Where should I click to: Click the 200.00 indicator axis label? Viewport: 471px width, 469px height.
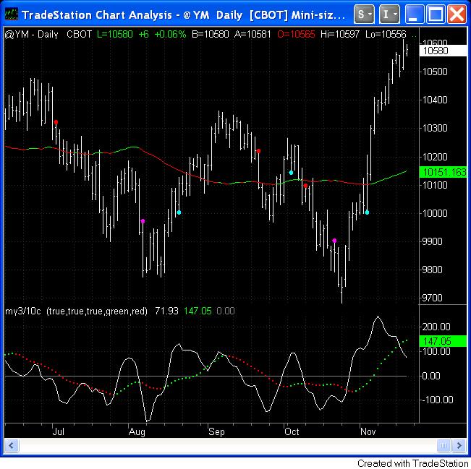point(436,327)
